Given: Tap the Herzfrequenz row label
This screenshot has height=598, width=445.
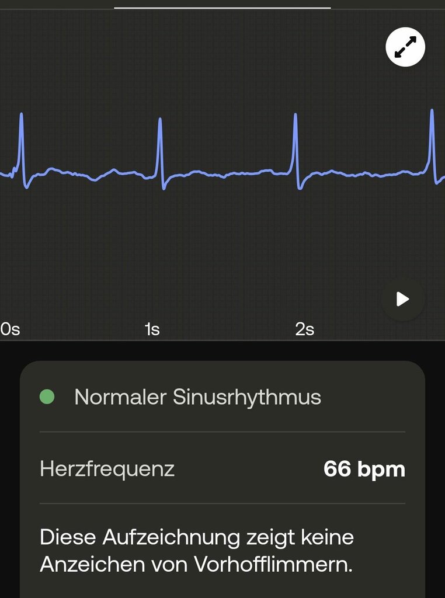Looking at the screenshot, I should pos(107,468).
